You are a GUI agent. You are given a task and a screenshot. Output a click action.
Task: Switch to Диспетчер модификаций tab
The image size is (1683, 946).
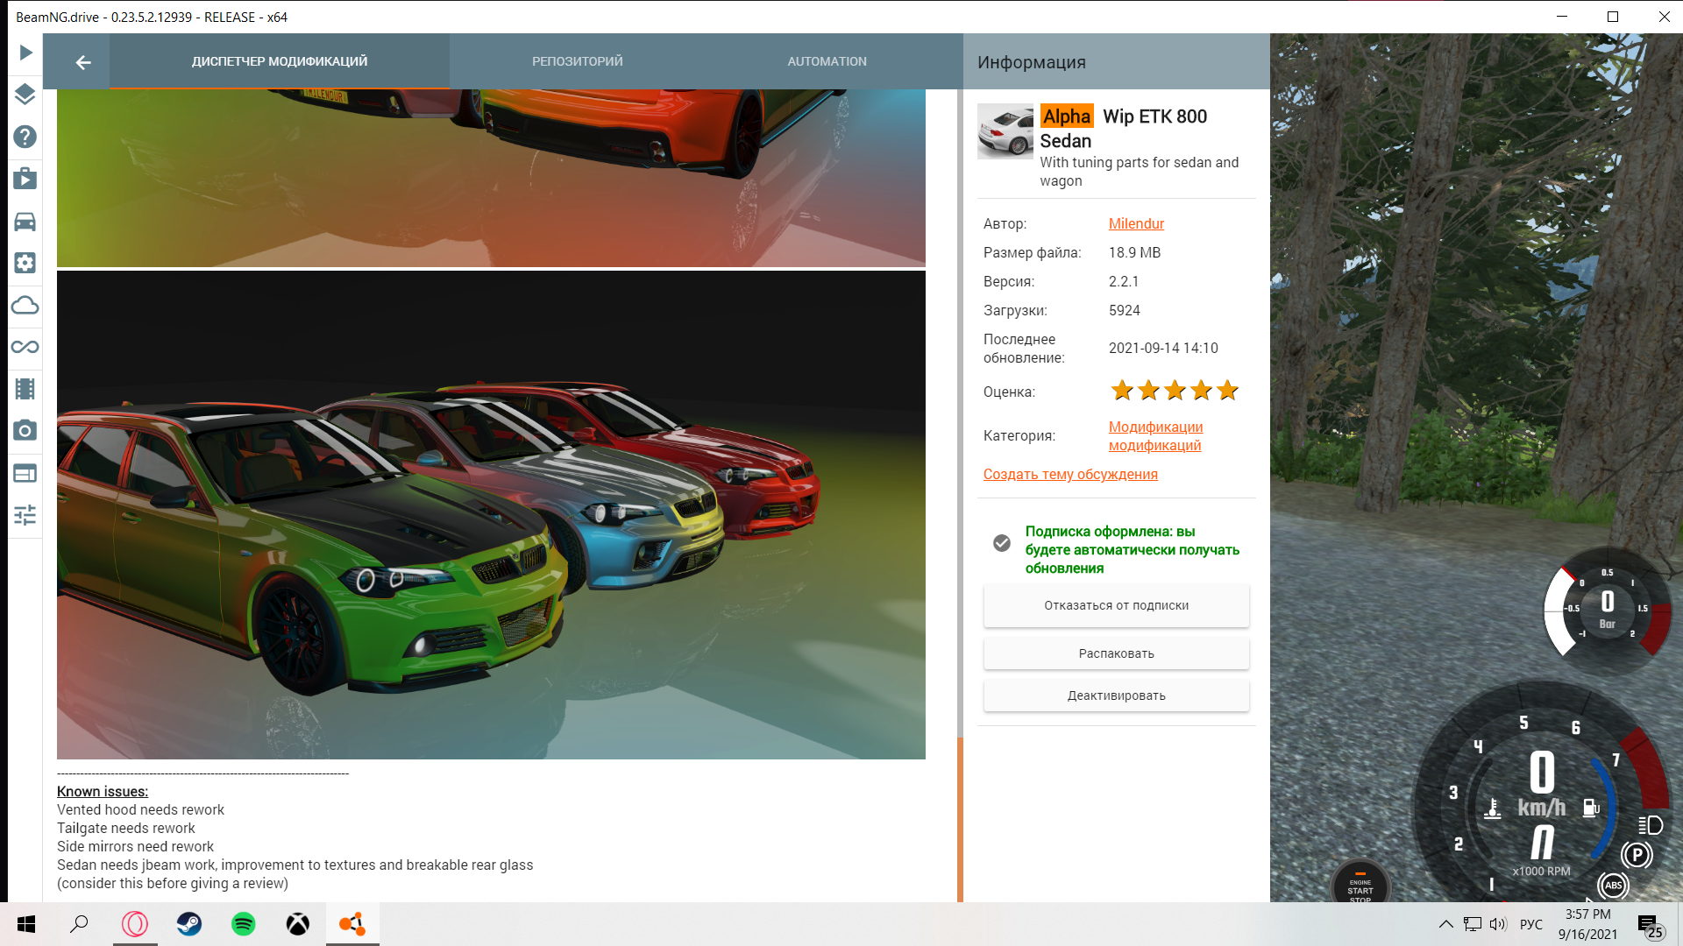click(280, 61)
